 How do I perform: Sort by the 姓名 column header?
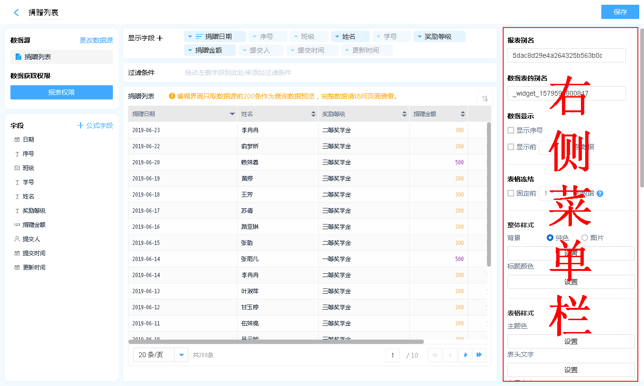coord(313,114)
